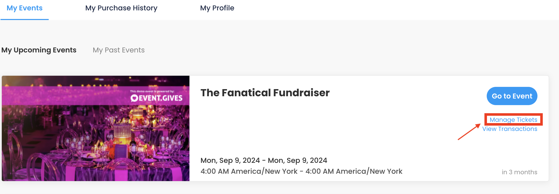Image resolution: width=559 pixels, height=194 pixels.
Task: Switch to My Purchase History tab
Action: click(x=121, y=8)
